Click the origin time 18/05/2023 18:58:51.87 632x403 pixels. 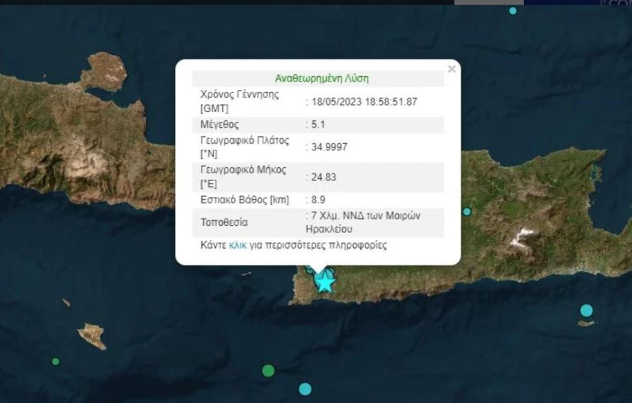pos(364,102)
